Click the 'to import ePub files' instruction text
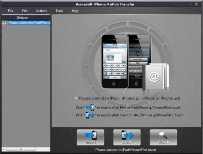 pos(138,107)
